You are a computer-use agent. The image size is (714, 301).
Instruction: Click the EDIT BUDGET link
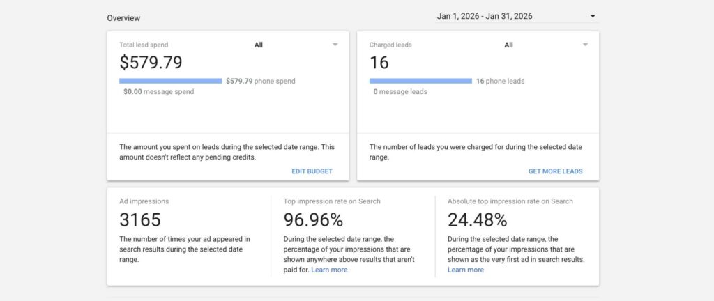312,171
